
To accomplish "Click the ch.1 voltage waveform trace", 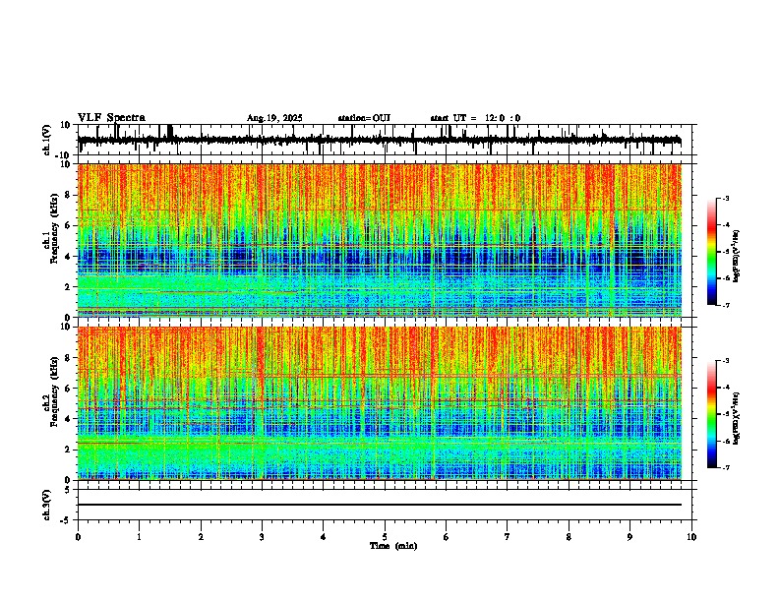I will tap(379, 141).
